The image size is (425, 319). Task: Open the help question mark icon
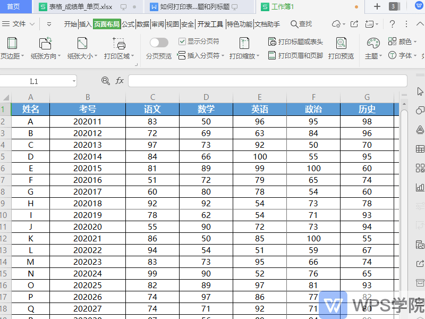pos(392,24)
